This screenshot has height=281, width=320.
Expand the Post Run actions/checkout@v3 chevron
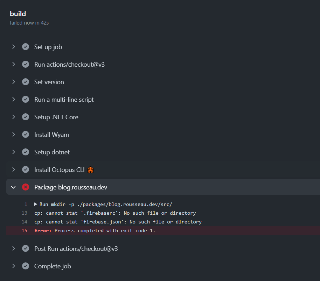[x=13, y=248]
